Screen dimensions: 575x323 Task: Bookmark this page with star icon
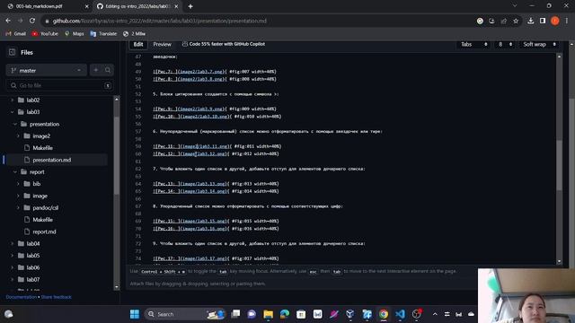coord(516,21)
